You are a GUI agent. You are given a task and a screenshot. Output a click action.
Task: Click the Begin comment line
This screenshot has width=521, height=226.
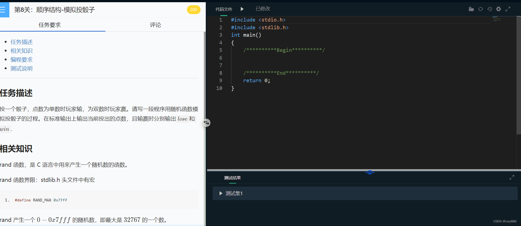click(284, 50)
